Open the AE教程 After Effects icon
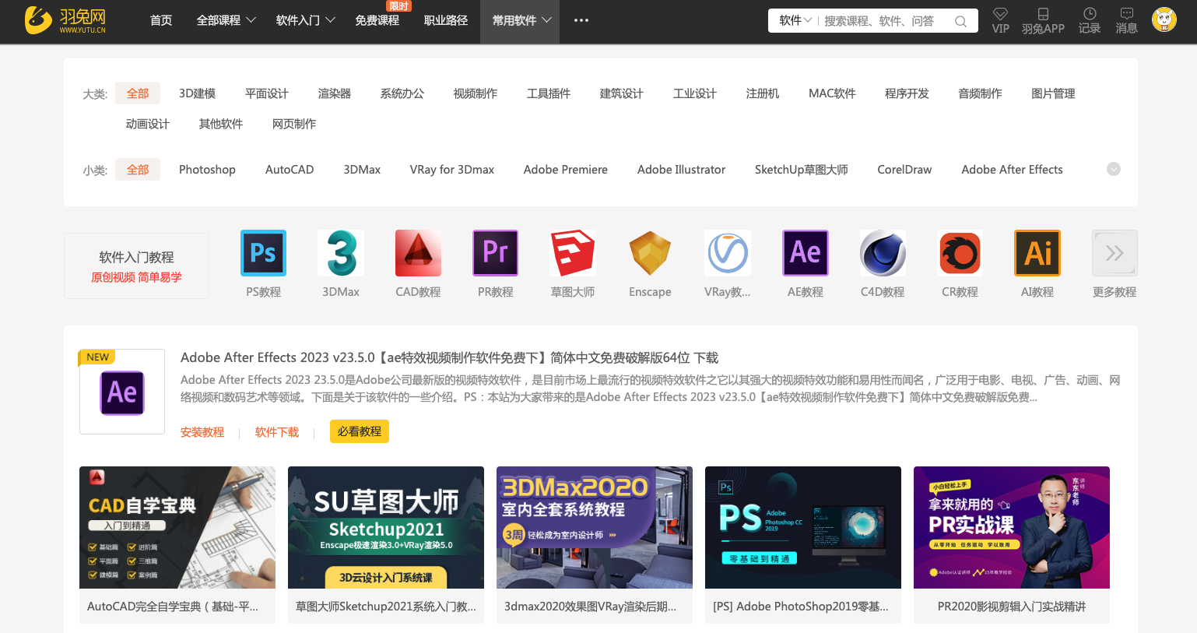 [806, 253]
